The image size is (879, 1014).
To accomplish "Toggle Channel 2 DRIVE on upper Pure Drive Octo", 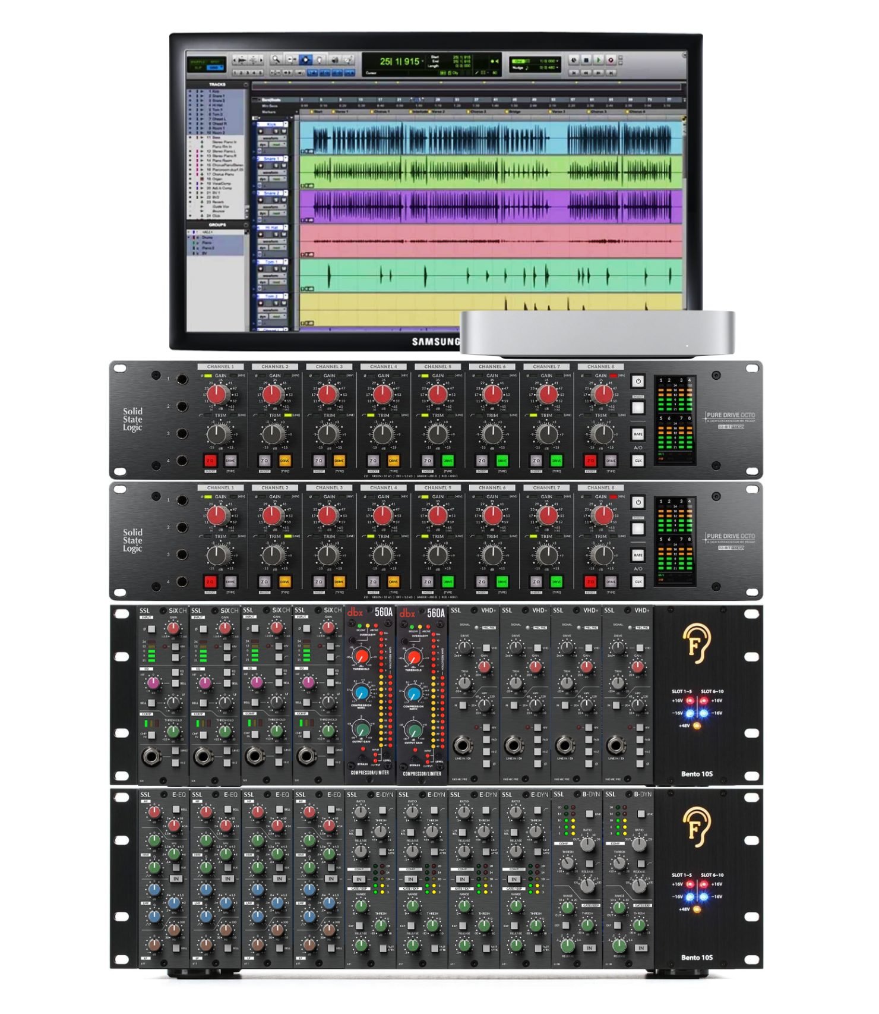I will [285, 461].
